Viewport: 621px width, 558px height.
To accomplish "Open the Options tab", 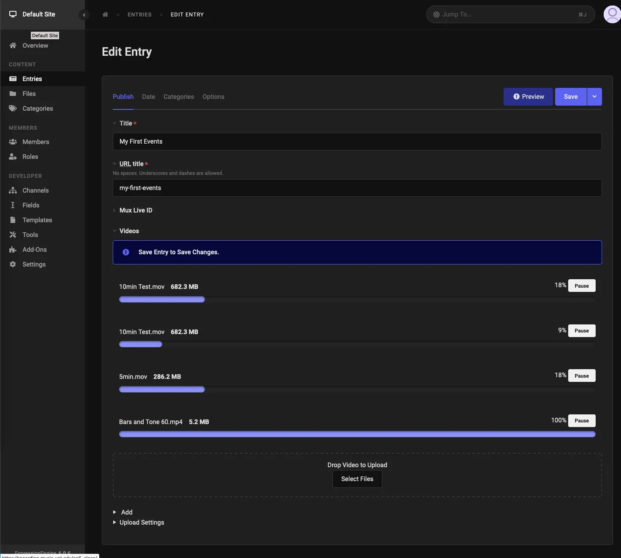I will [x=213, y=97].
